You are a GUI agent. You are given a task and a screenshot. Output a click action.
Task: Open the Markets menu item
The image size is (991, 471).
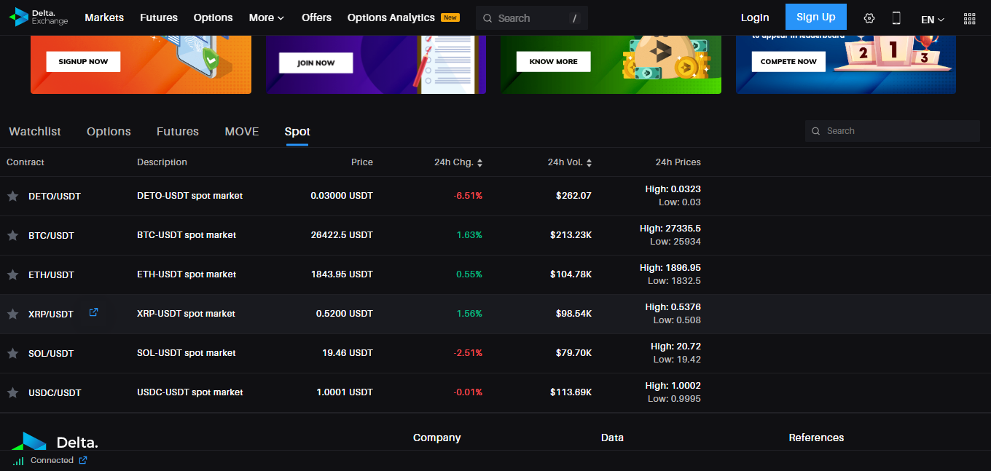(x=104, y=17)
